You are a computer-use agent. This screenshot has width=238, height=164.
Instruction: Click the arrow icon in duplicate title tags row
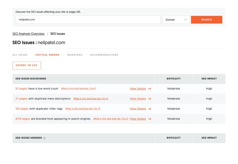(x=150, y=109)
